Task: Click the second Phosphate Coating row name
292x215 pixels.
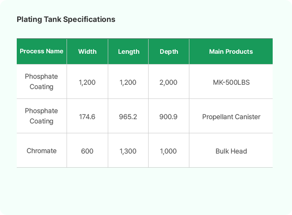Action: pyautogui.click(x=41, y=116)
